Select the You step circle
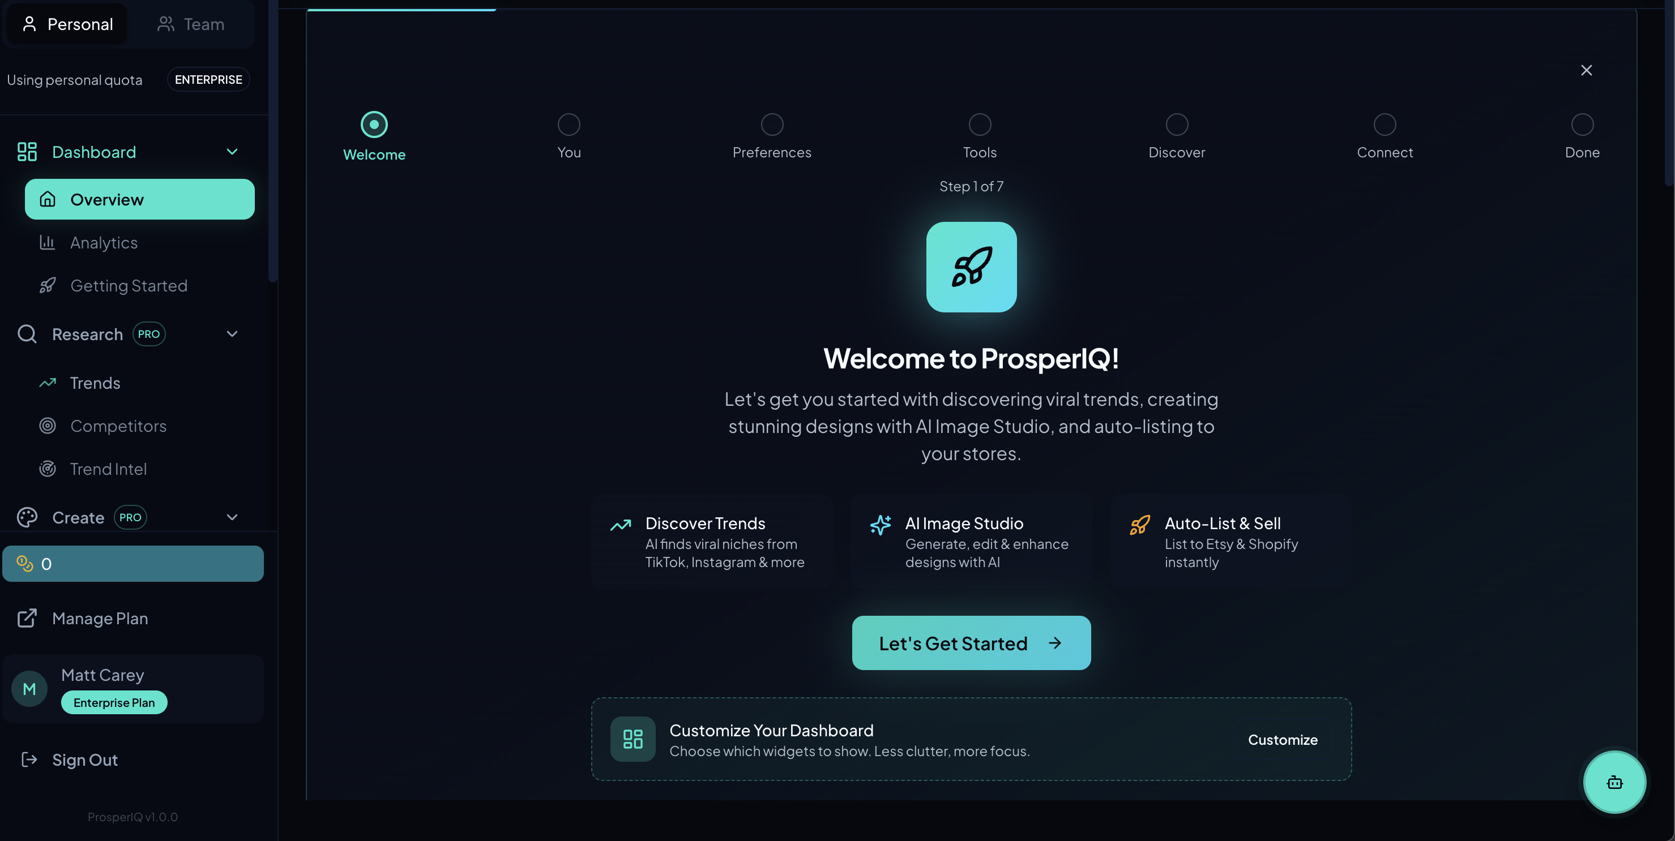 569,124
